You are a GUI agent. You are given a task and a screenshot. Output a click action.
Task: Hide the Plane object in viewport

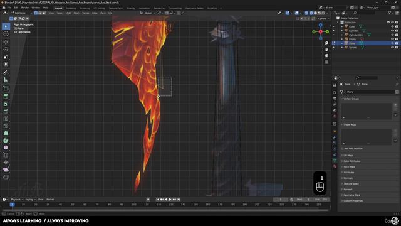[392, 43]
